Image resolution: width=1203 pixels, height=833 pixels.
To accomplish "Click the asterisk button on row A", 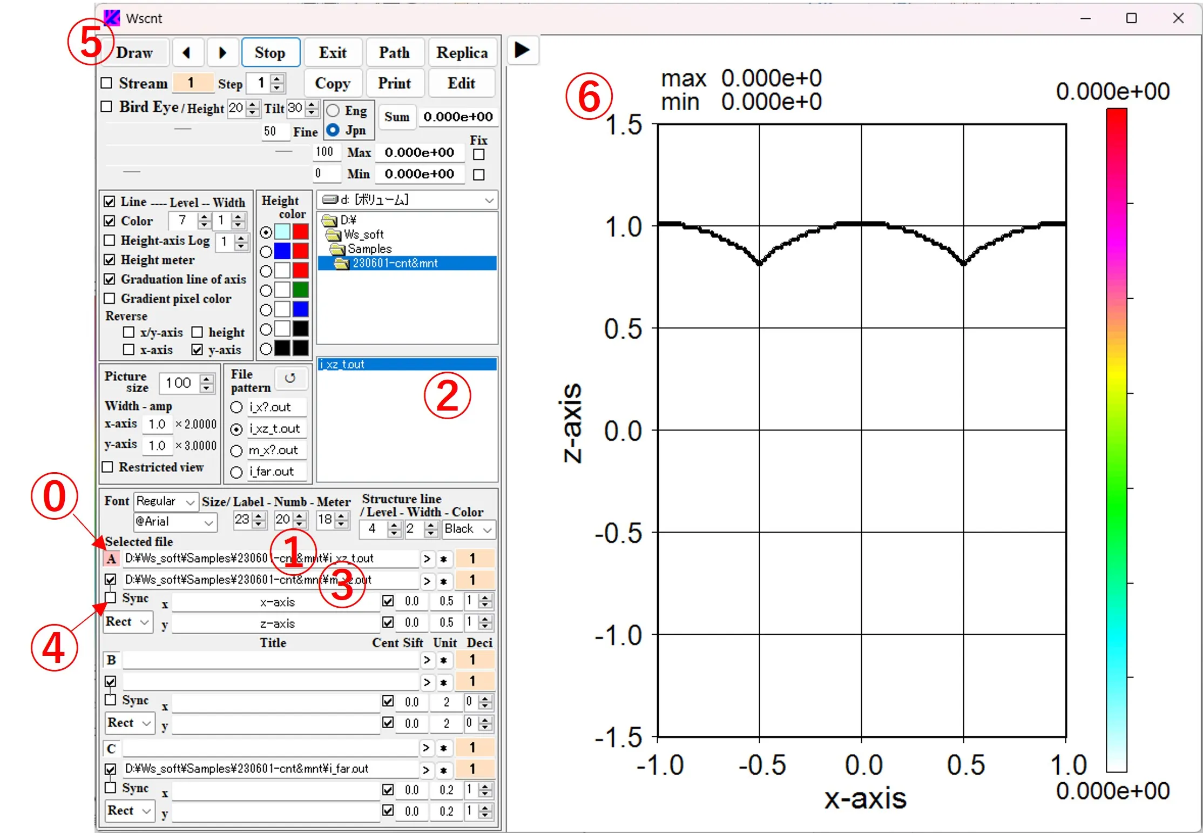I will coord(444,559).
